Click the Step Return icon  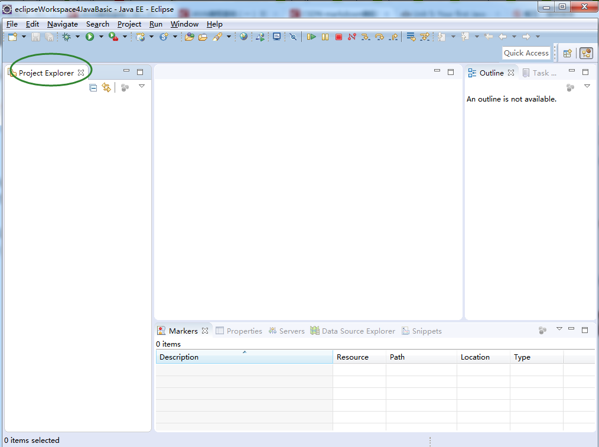[x=393, y=37]
